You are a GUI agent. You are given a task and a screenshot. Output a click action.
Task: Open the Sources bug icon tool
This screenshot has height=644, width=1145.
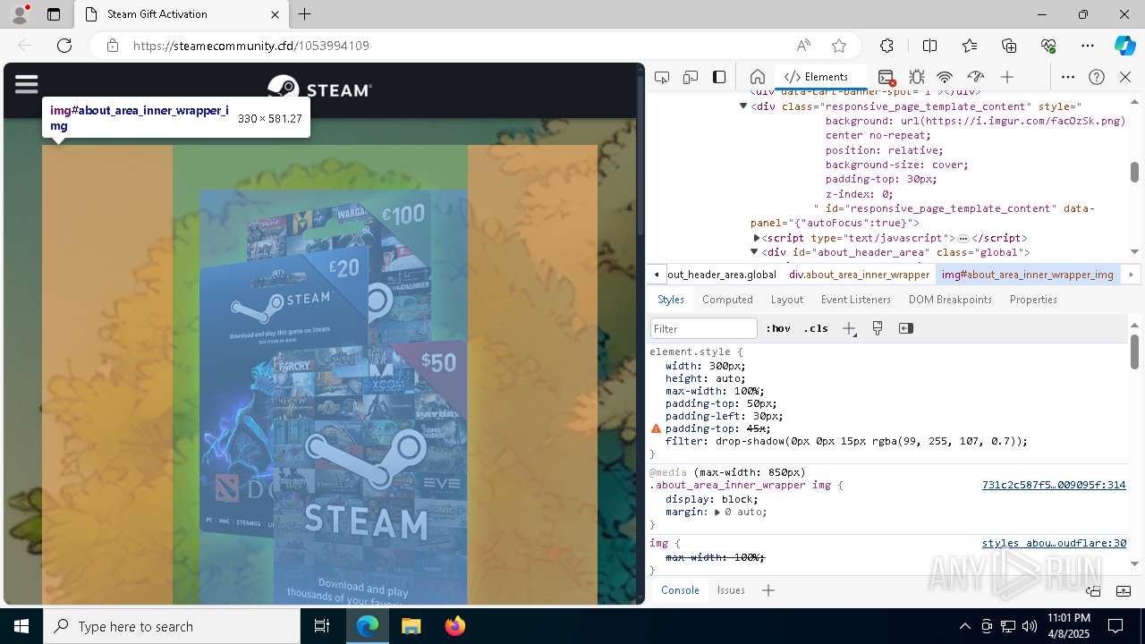coord(917,77)
